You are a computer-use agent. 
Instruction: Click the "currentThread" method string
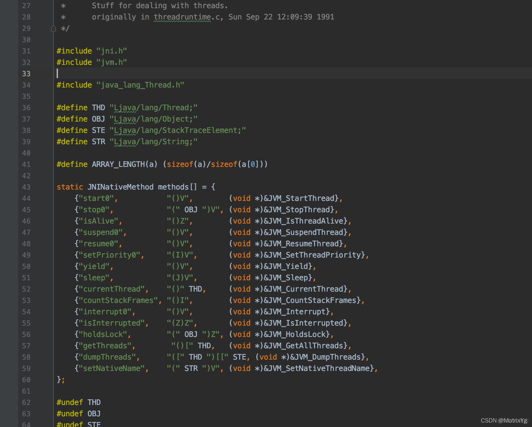click(111, 289)
